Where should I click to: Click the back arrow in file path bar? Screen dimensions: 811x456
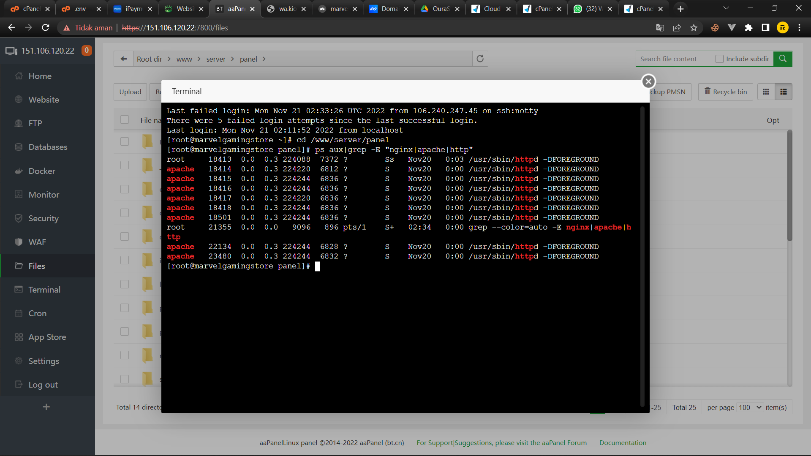coord(123,59)
